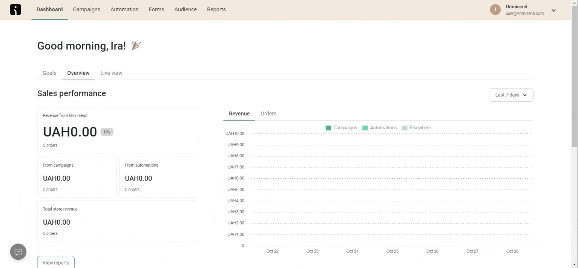Open the Dashboard menu item
The width and height of the screenshot is (578, 268).
pos(49,9)
